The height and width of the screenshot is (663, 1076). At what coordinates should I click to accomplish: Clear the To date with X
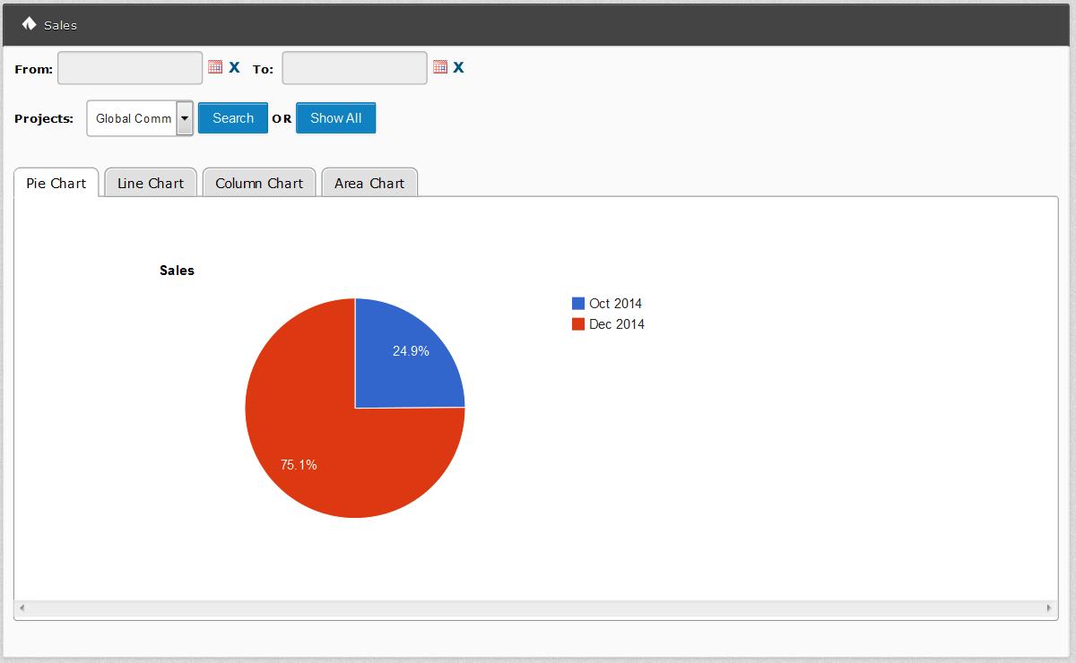tap(458, 67)
